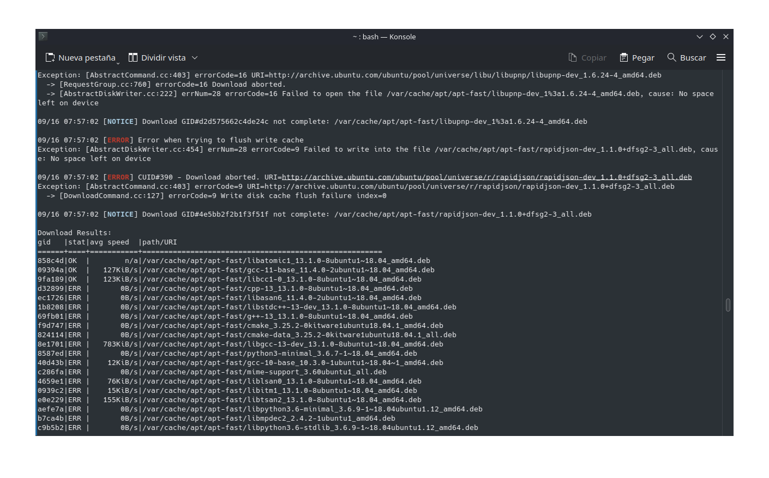Expand the Dividir vista dropdown chevron
Image resolution: width=769 pixels, height=478 pixels.
point(195,58)
